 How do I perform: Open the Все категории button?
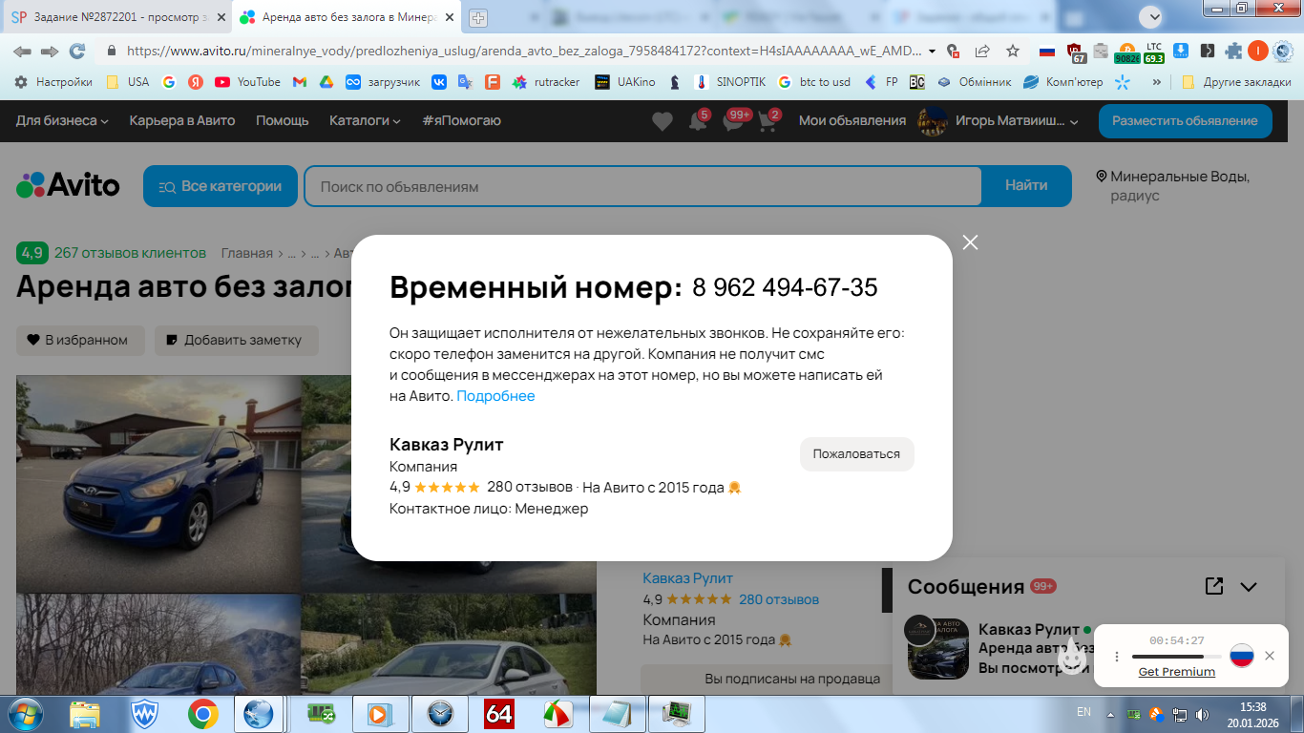(220, 186)
